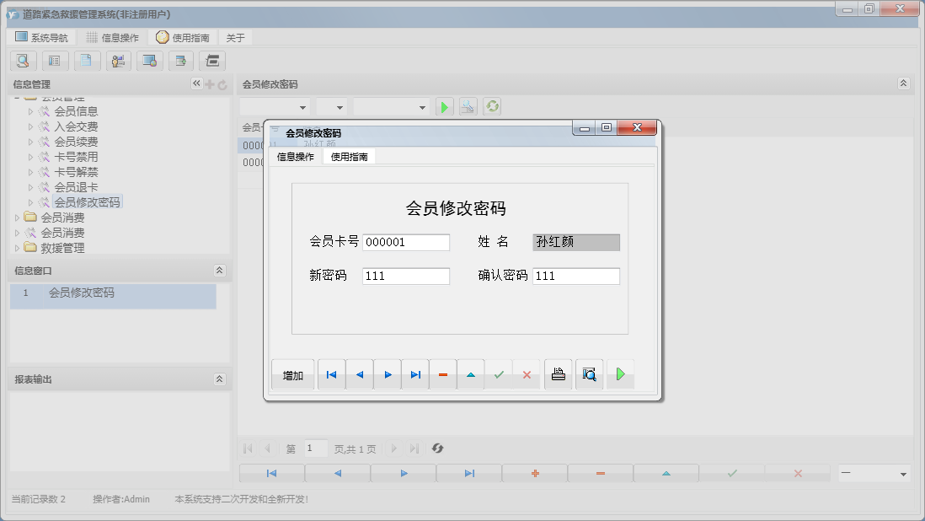
Task: Open the print preview icon in dialog toolbar
Action: click(x=588, y=374)
